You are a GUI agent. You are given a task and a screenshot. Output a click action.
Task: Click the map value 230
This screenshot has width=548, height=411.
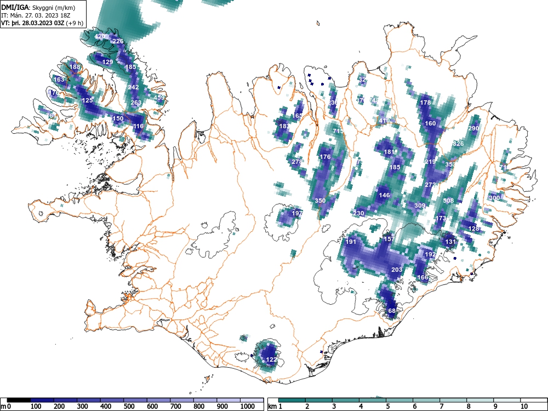[358, 213]
